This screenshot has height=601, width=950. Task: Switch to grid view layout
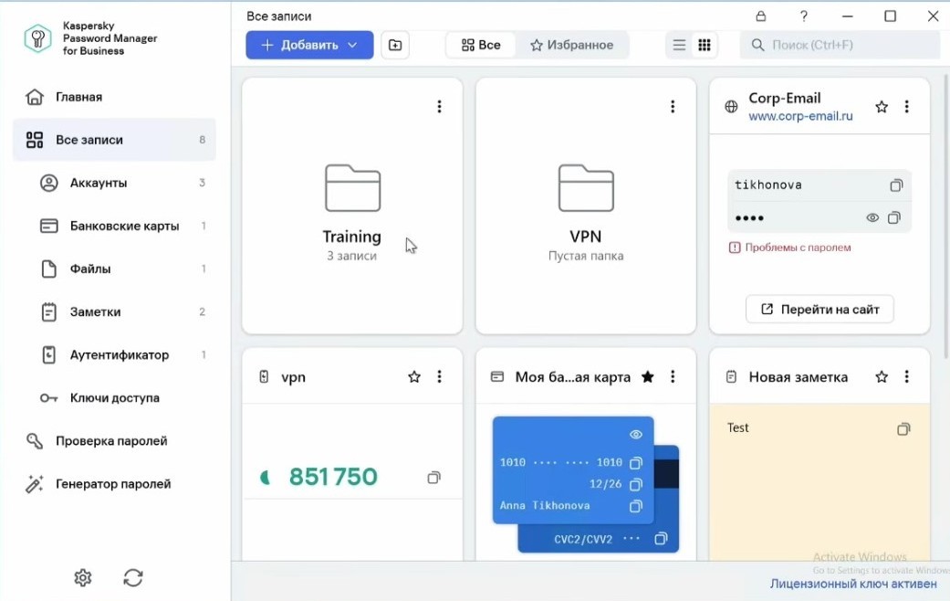tap(704, 45)
